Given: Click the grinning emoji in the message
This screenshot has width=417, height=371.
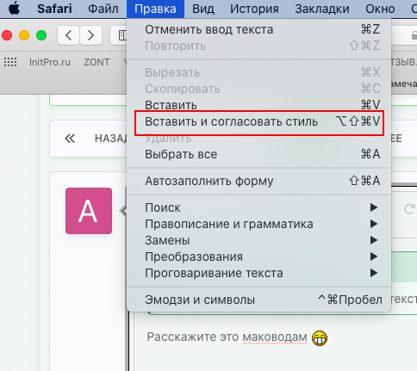Looking at the screenshot, I should (x=320, y=338).
